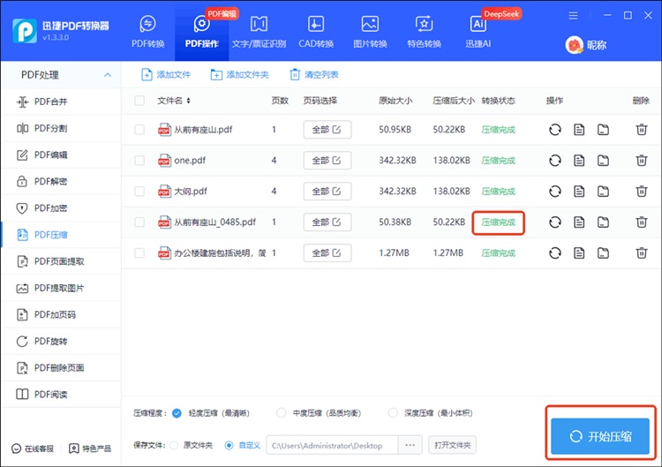Image resolution: width=662 pixels, height=467 pixels.
Task: View document icon for 从前有座山_0485.pdf
Action: [x=579, y=222]
